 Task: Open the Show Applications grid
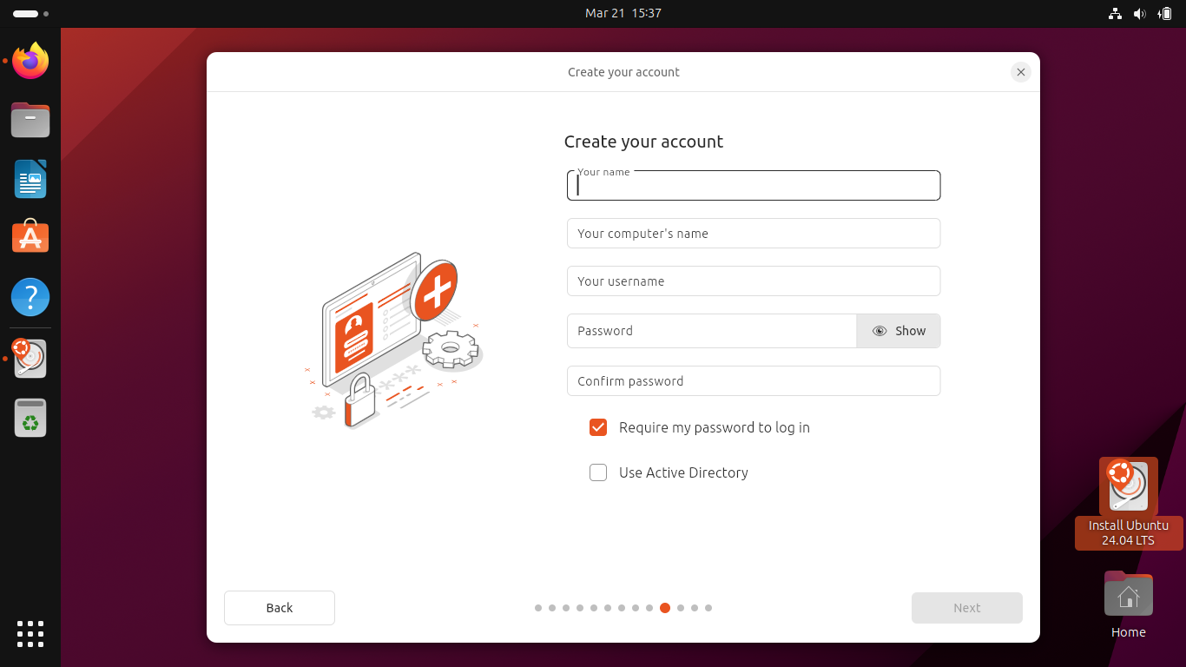(30, 634)
